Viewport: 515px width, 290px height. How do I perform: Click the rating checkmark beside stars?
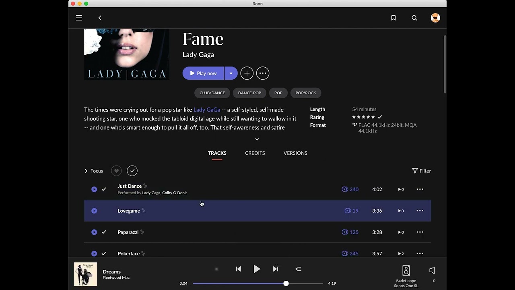[x=379, y=117]
